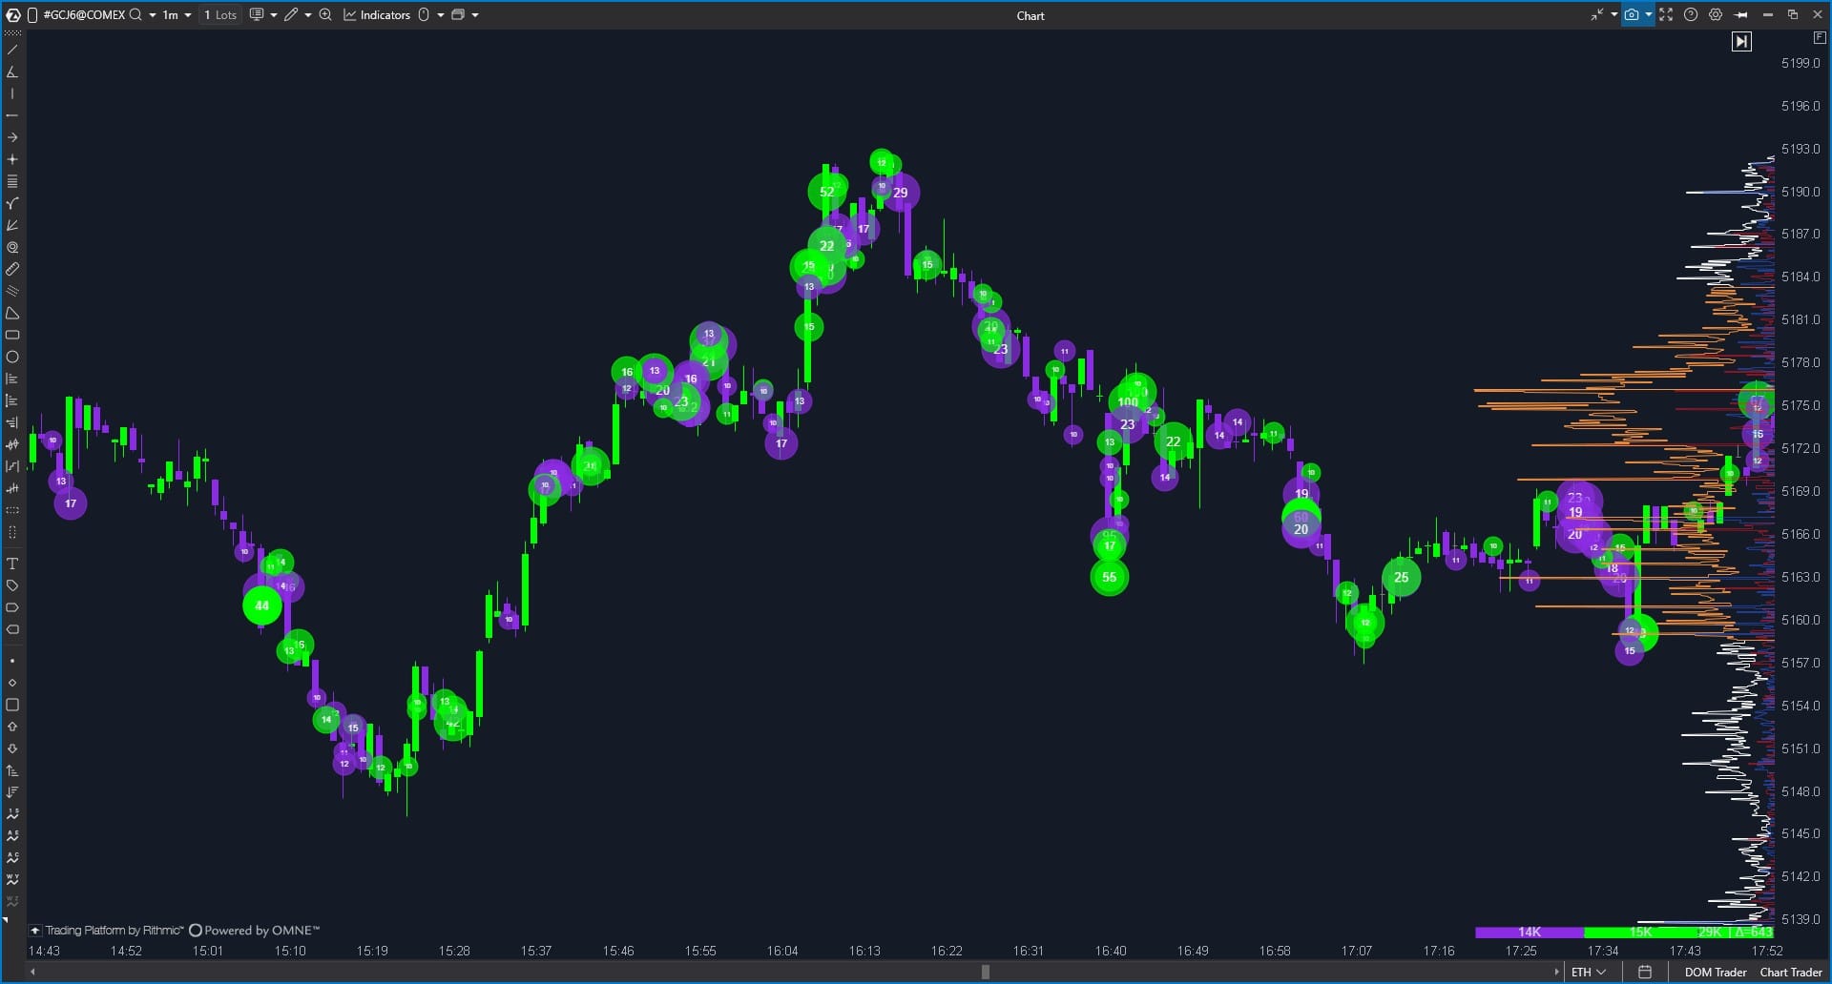Screen dimensions: 1832x984
Task: Click the 1 Lots quantity field
Action: [x=220, y=15]
